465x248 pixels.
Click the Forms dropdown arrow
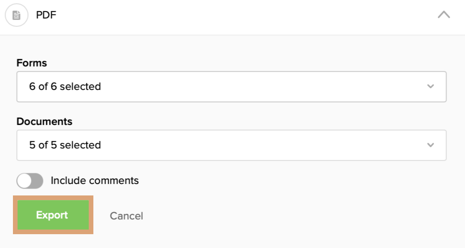tap(430, 86)
